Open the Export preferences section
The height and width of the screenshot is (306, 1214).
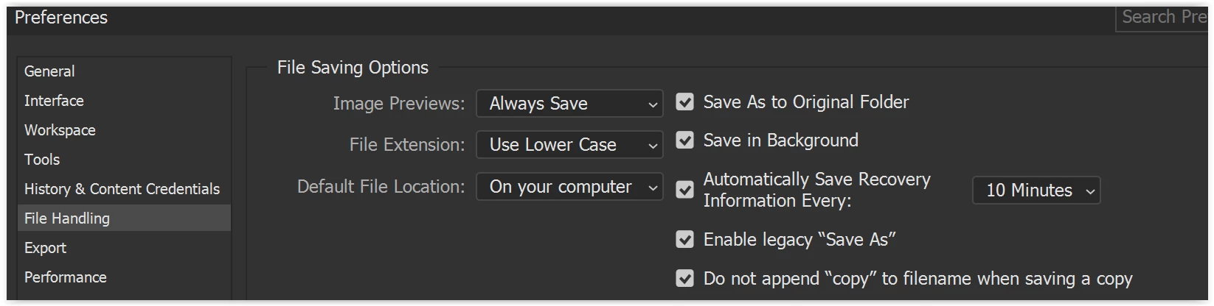click(x=45, y=248)
